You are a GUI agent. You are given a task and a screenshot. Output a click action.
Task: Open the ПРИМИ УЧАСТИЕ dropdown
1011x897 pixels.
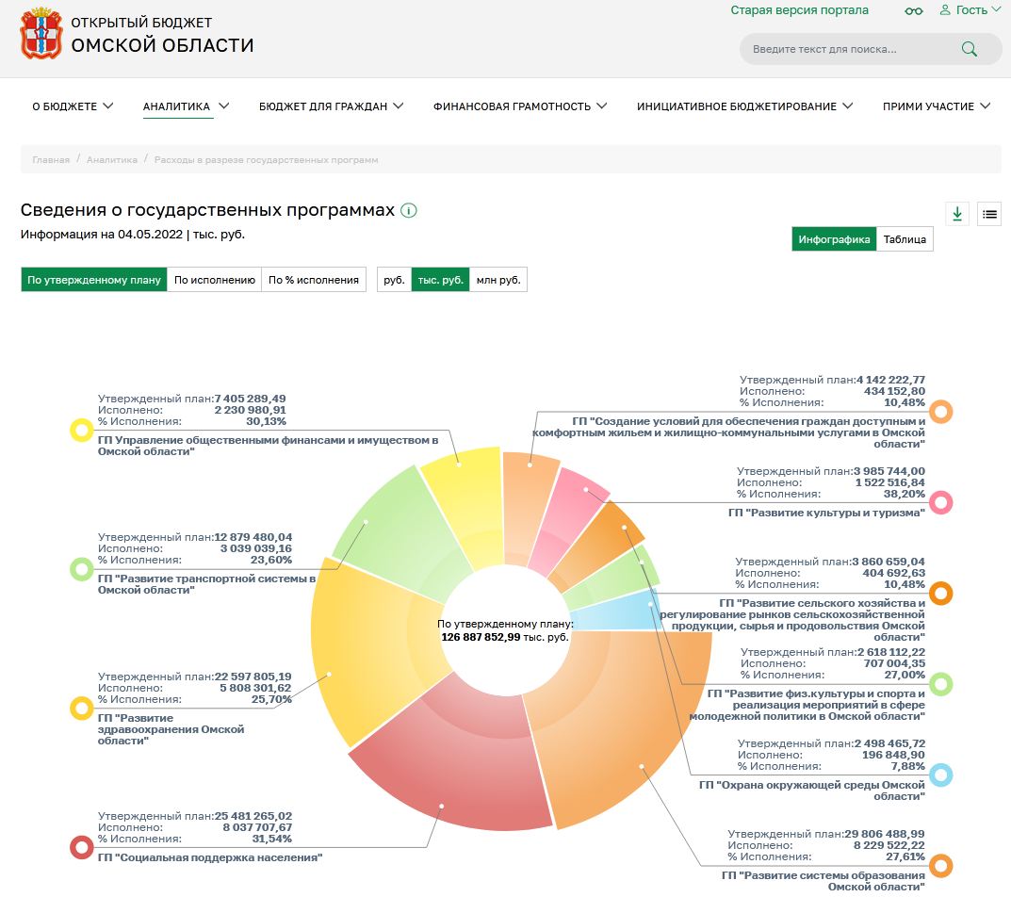(936, 106)
